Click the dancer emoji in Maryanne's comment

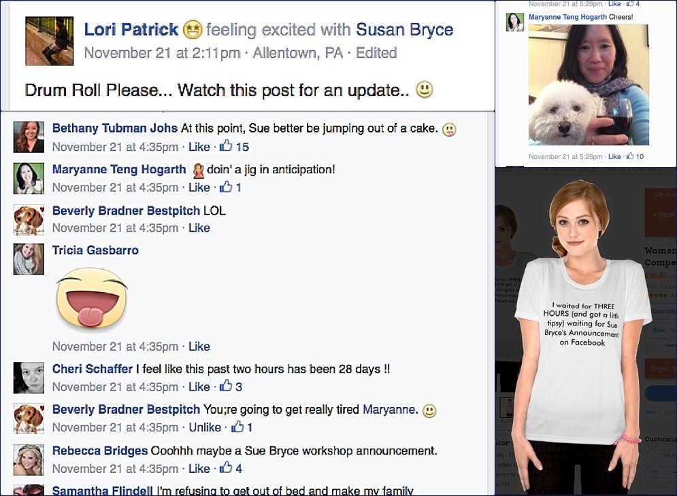point(198,171)
